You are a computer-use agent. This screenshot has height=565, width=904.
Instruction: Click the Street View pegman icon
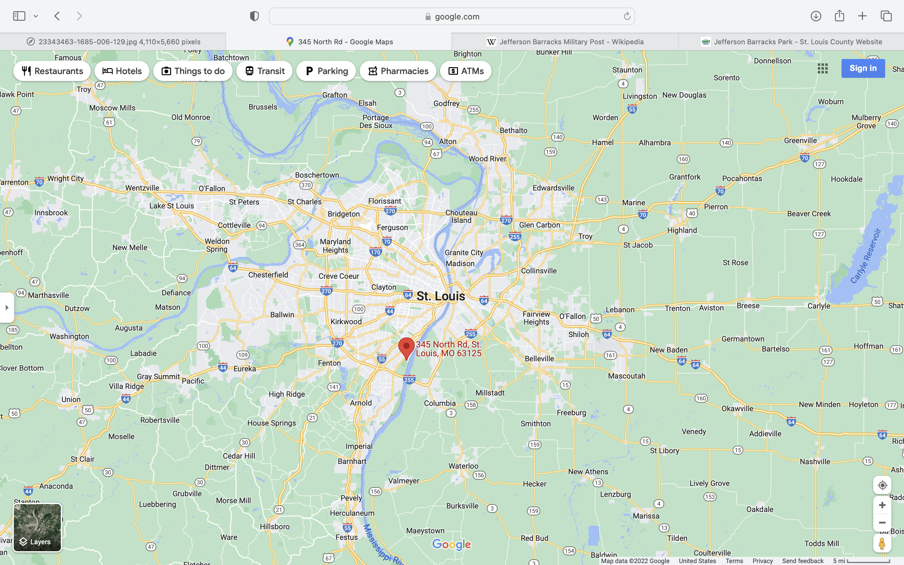coord(882,543)
